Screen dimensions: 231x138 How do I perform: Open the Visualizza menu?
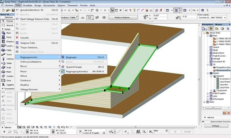27,5
